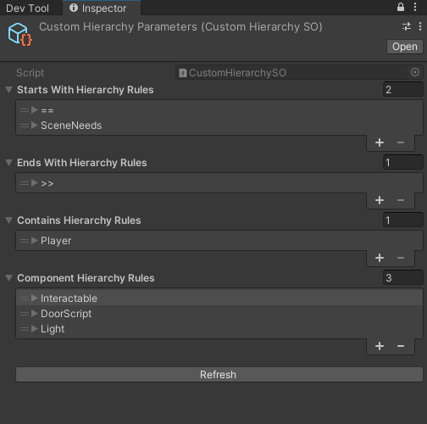The width and height of the screenshot is (427, 424).
Task: Add element to Contains Hierarchy Rules
Action: point(380,258)
